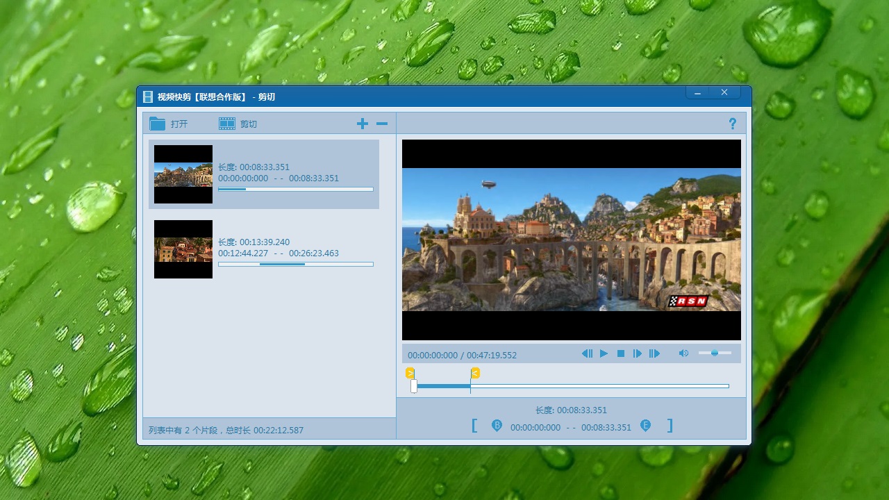Click the film strip icon beside 剪切

coord(227,124)
